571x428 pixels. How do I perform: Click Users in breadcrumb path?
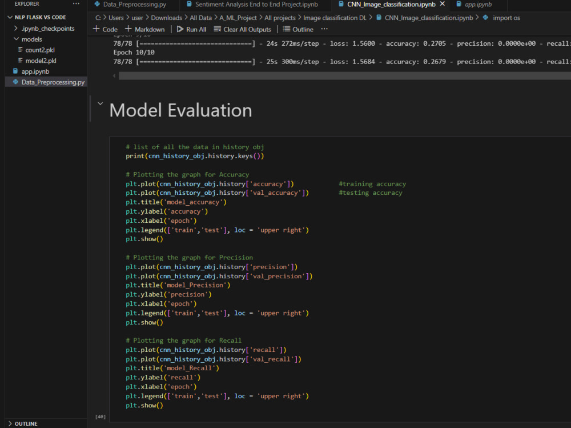coord(116,18)
